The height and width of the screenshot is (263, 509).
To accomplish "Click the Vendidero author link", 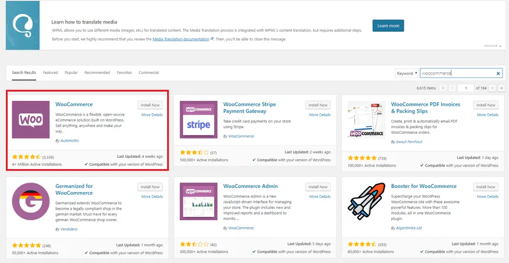I will tap(69, 229).
